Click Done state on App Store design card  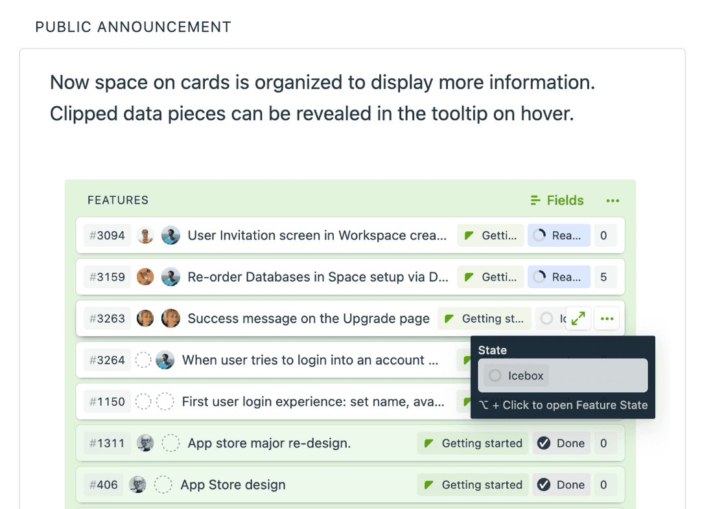pyautogui.click(x=561, y=484)
